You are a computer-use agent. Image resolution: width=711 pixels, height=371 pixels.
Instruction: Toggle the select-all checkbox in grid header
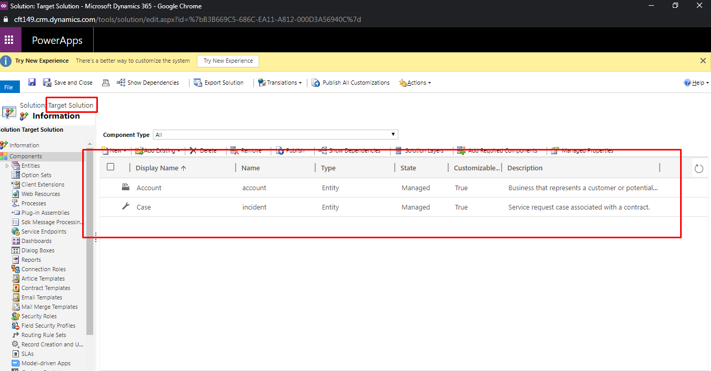tap(110, 167)
